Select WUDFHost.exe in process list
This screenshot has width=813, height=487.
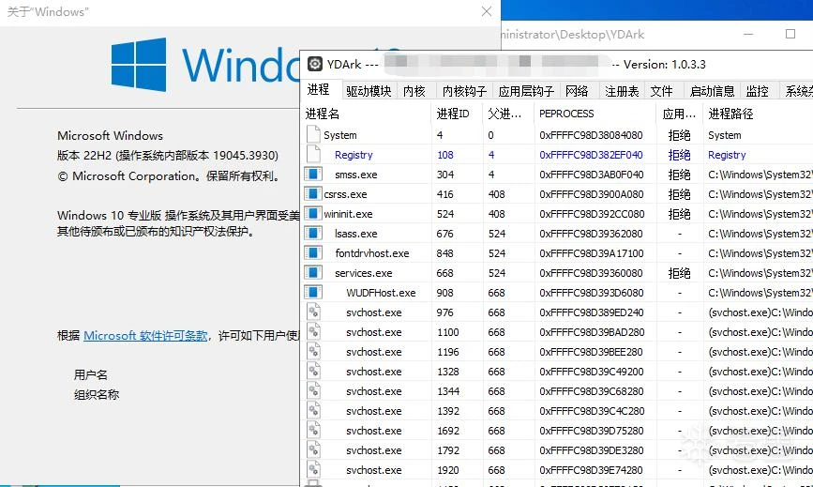(381, 293)
